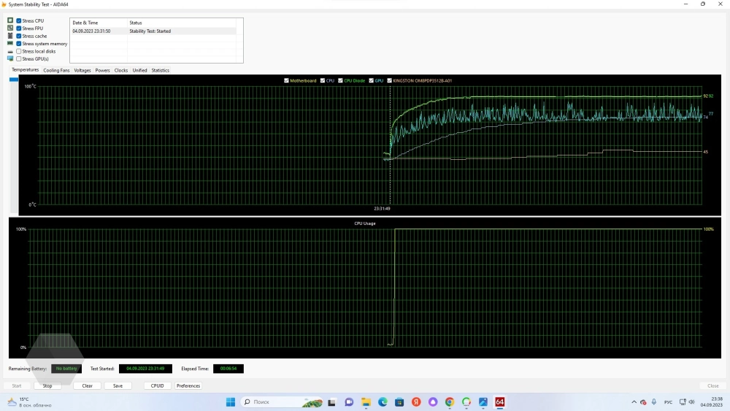Hide the Motherboard line in temperature graph
Viewport: 730px width, 411px height.
[287, 80]
